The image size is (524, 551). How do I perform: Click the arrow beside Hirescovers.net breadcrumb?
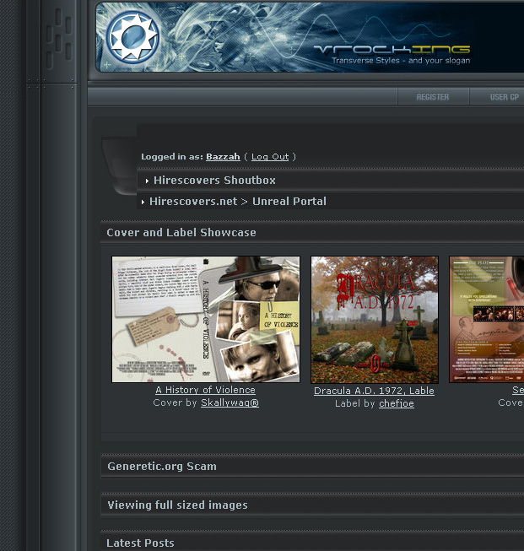coord(143,202)
